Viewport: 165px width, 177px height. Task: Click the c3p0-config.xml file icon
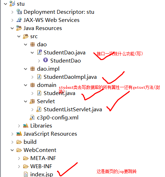click(x=32, y=118)
